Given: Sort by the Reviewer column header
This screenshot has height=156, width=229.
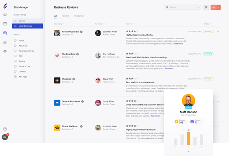Looking at the screenshot, I should pyautogui.click(x=100, y=24).
